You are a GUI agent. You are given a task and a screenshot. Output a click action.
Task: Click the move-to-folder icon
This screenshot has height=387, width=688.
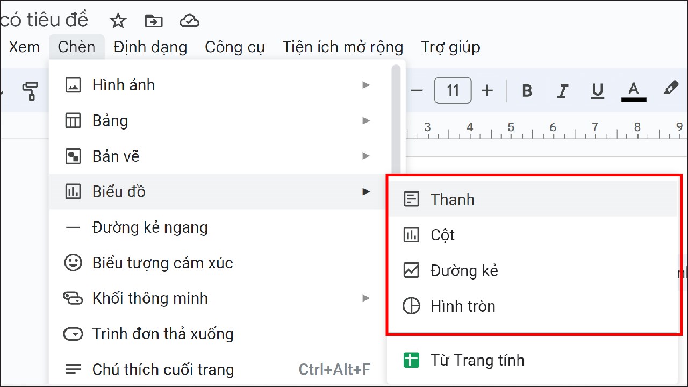pyautogui.click(x=154, y=21)
